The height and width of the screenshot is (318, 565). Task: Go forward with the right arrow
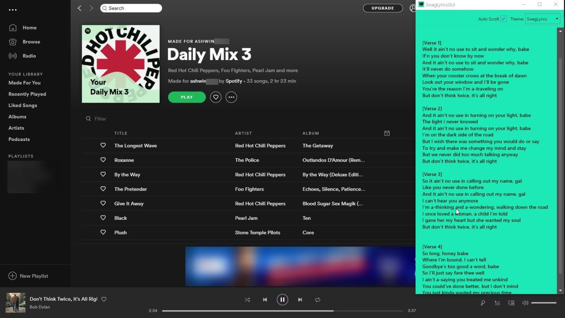[91, 8]
